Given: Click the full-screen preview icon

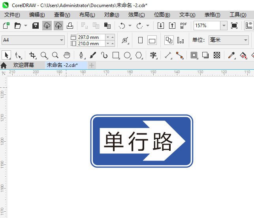Looking at the screenshot, I should [x=234, y=26].
